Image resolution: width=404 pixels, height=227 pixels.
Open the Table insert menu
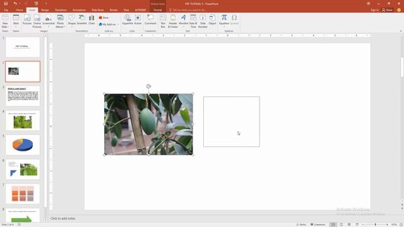(16, 21)
